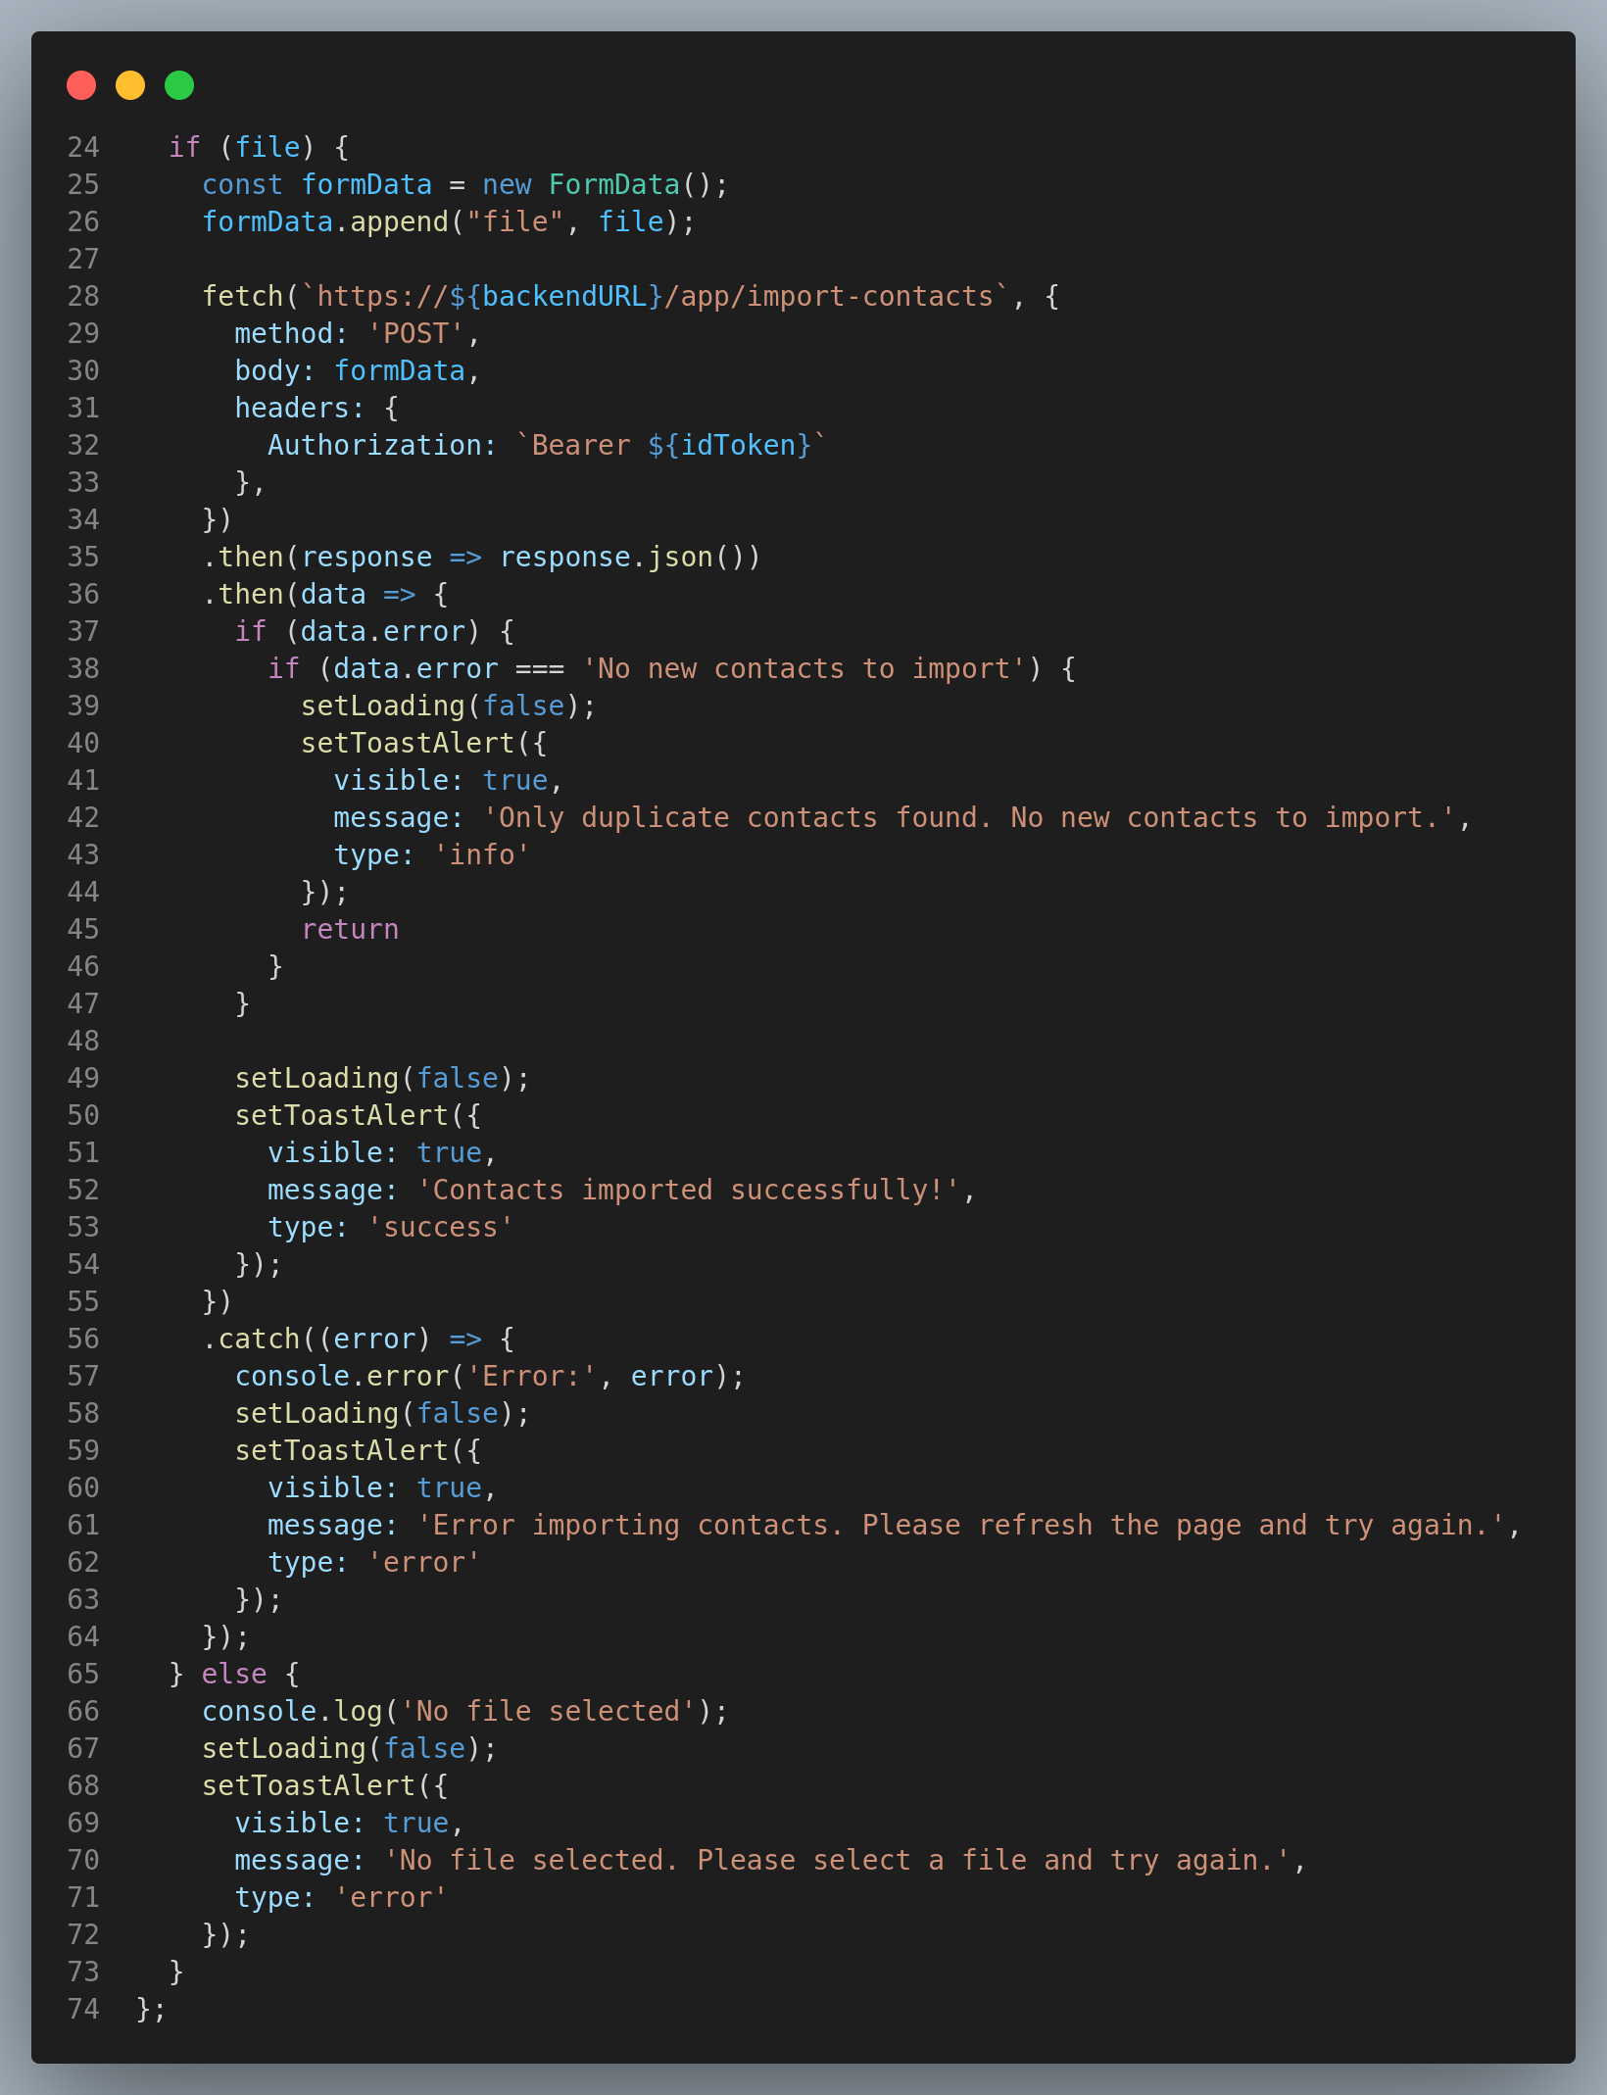Click the 'else' keyword on line 65
The height and width of the screenshot is (2095, 1607).
click(x=234, y=1674)
